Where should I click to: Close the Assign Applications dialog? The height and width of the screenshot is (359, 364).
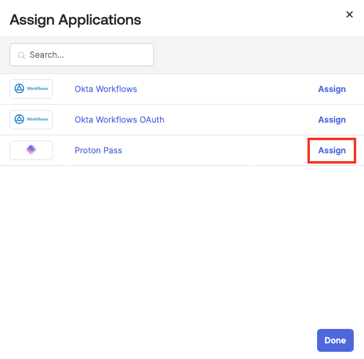(x=349, y=14)
